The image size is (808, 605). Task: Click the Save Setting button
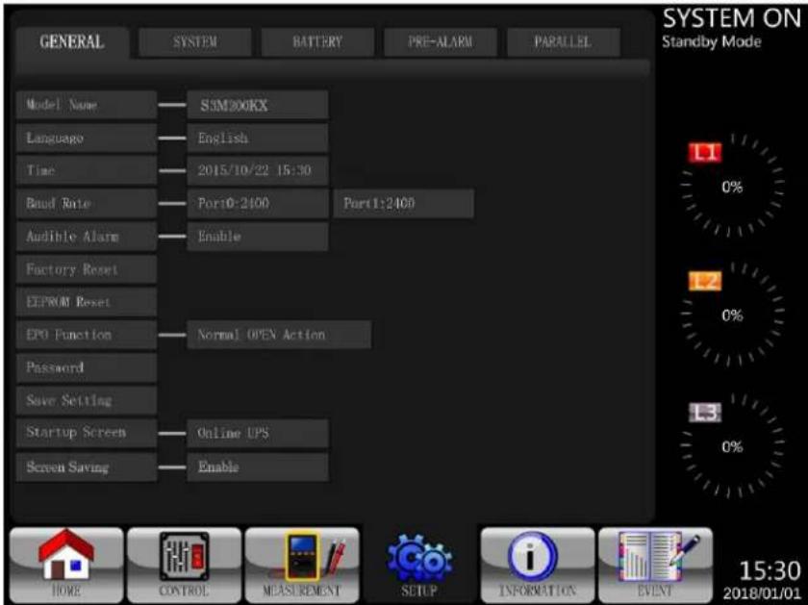(x=86, y=400)
